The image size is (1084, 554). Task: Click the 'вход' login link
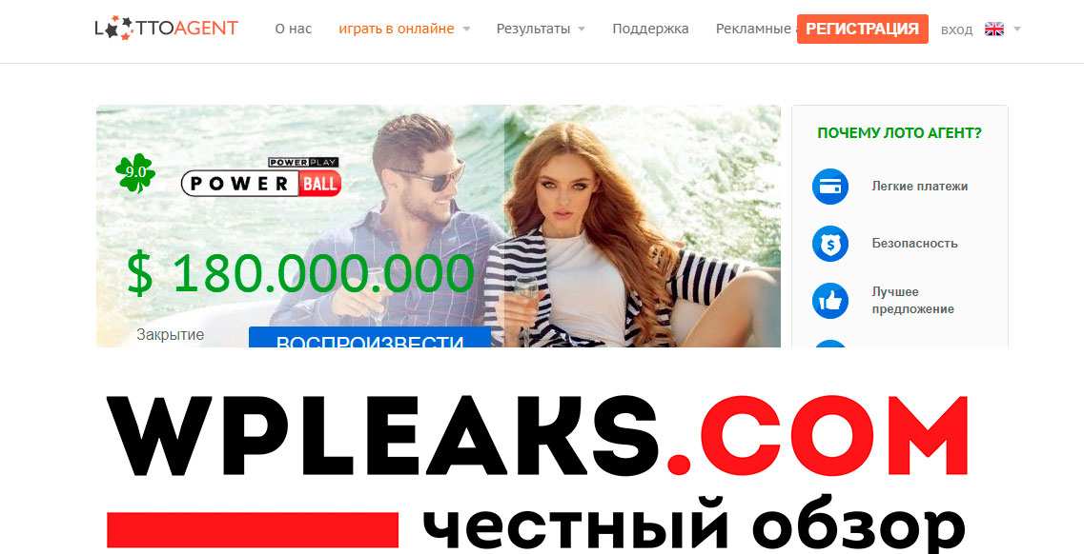[x=957, y=30]
